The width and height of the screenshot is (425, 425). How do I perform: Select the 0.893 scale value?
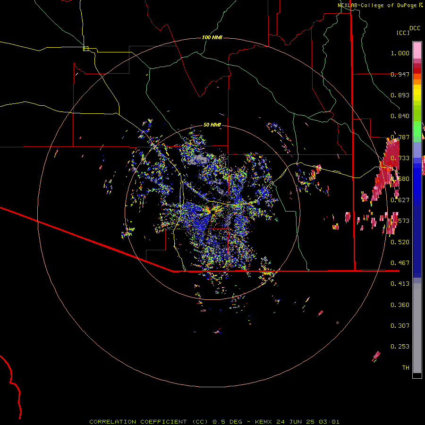[x=400, y=95]
